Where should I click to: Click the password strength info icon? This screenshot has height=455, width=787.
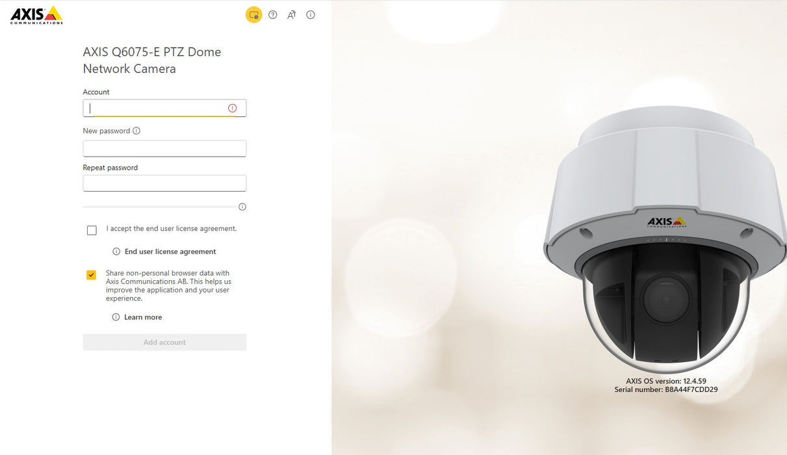coord(242,207)
